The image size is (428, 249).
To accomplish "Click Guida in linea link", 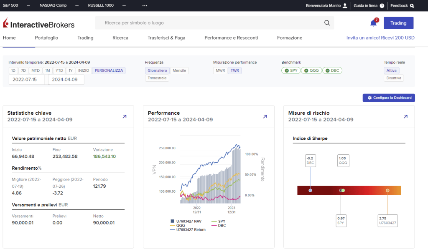I will tap(365, 5).
